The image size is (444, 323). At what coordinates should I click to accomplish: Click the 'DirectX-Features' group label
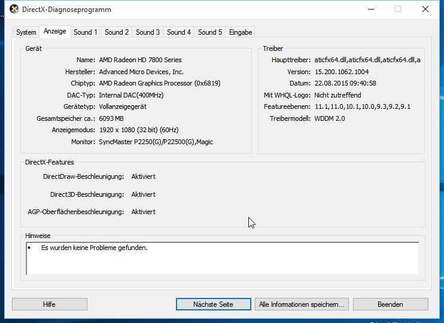[x=50, y=162]
